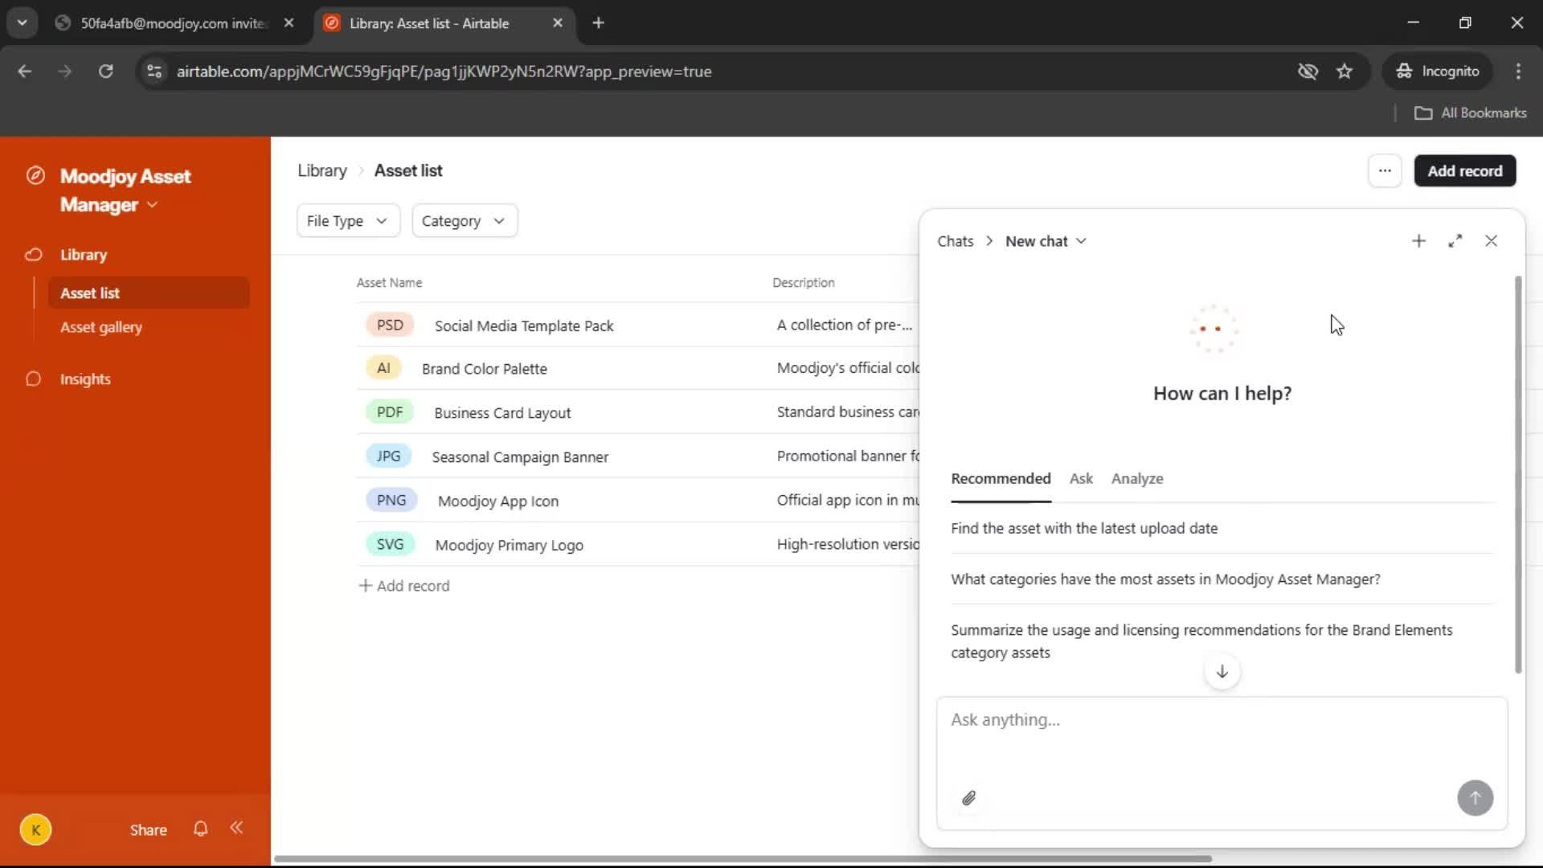Click the tracking protection eye icon

(x=1308, y=72)
